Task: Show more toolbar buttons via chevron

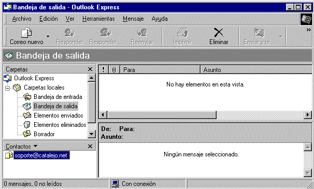Action: 309,30
